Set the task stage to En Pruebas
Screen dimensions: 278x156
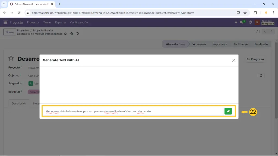(241, 44)
